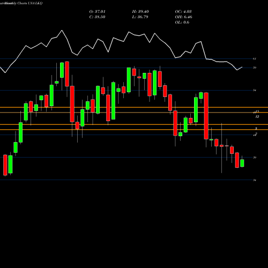Click the first red candlestick at chart start
Viewport: 268px width, 268px height.
click(5, 165)
